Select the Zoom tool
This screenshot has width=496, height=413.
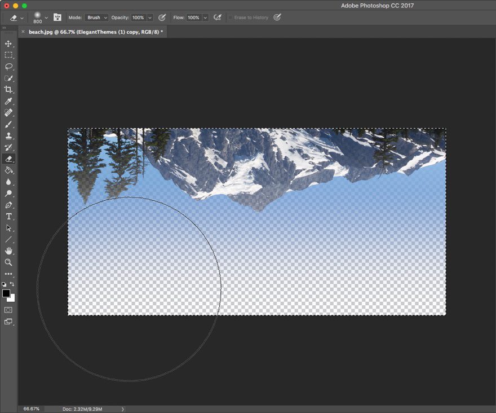8,262
